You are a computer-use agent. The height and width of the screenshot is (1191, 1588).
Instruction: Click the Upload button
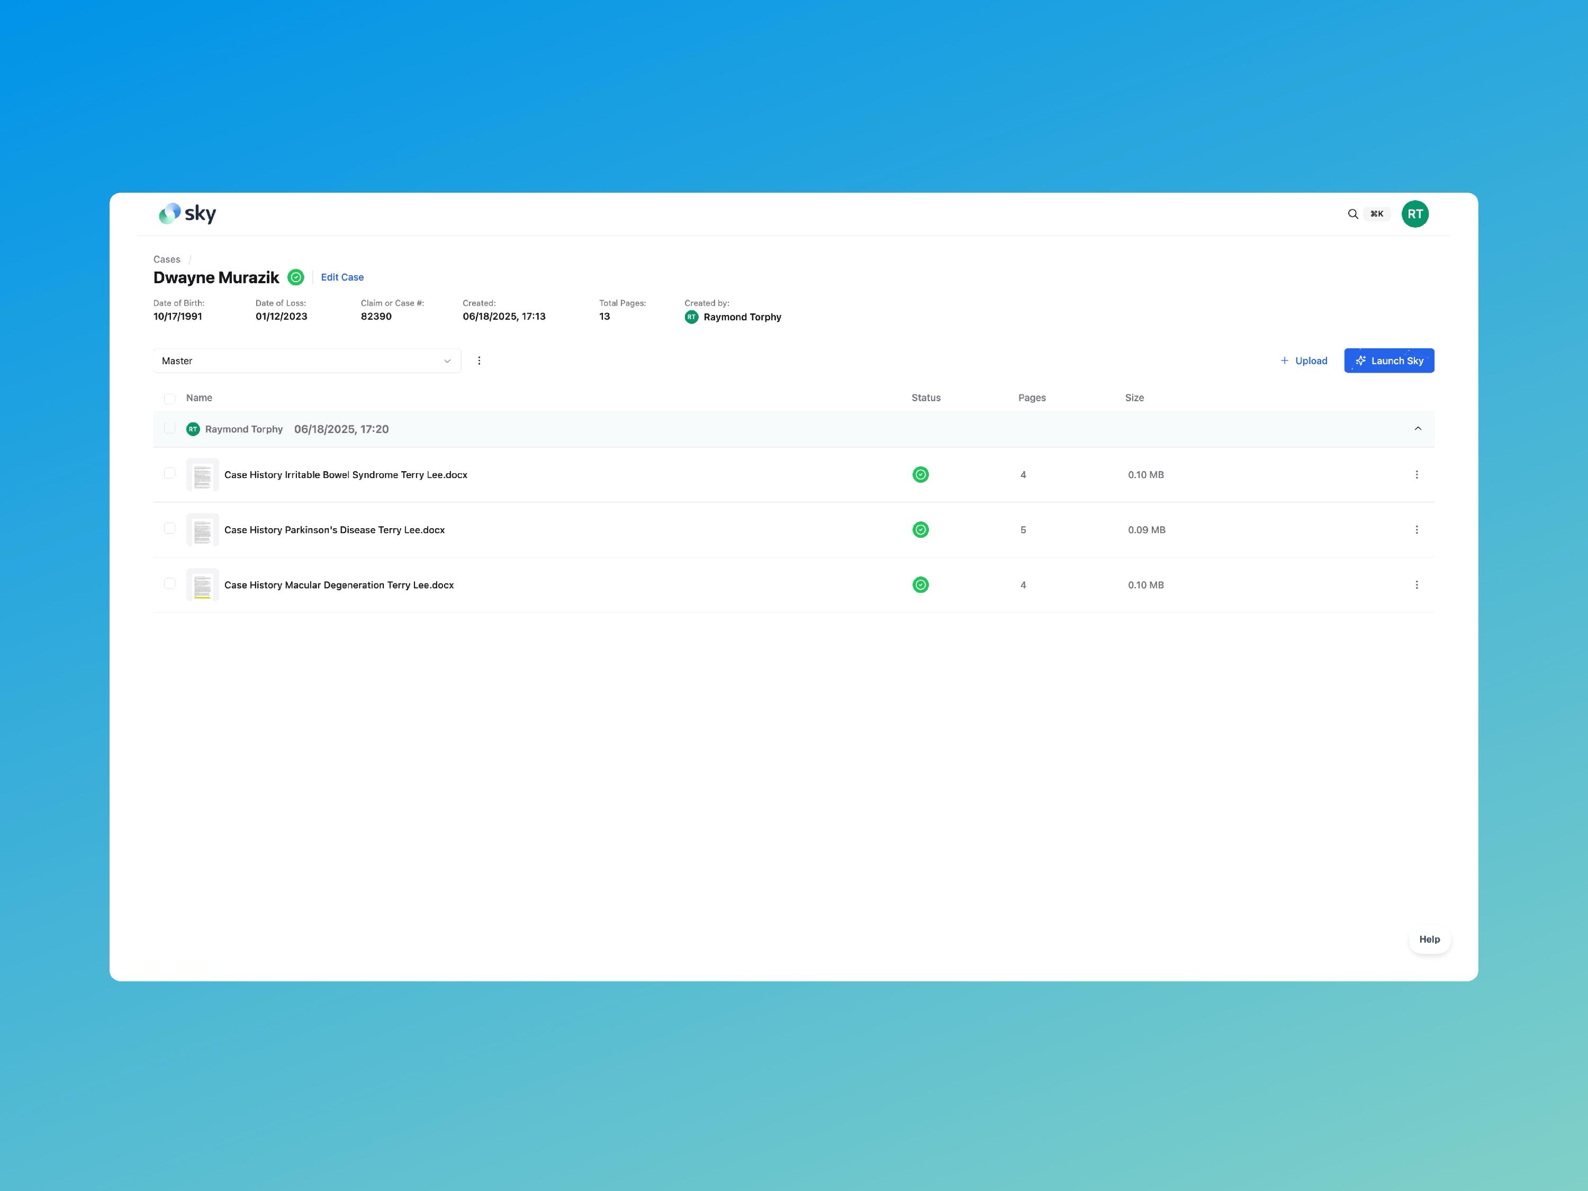tap(1304, 361)
